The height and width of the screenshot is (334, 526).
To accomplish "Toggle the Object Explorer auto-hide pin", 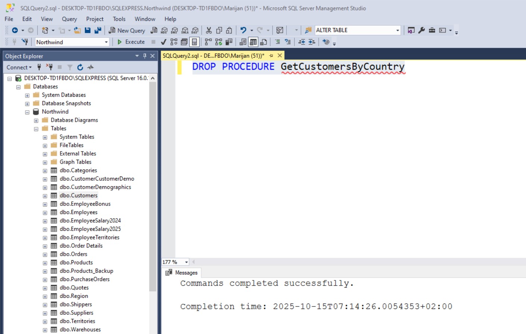I will 145,56.
